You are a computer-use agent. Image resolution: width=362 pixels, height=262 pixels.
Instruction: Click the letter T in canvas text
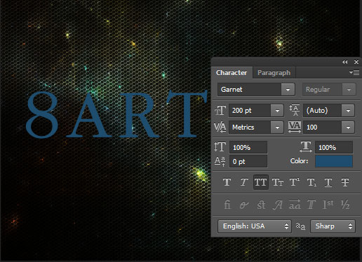coord(187,114)
